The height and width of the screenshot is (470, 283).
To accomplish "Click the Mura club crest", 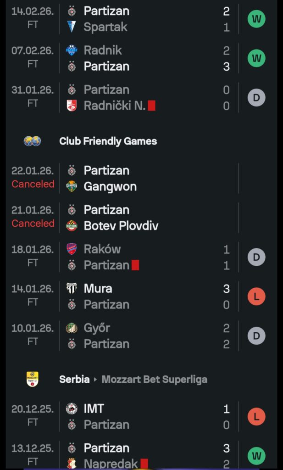I will (72, 288).
